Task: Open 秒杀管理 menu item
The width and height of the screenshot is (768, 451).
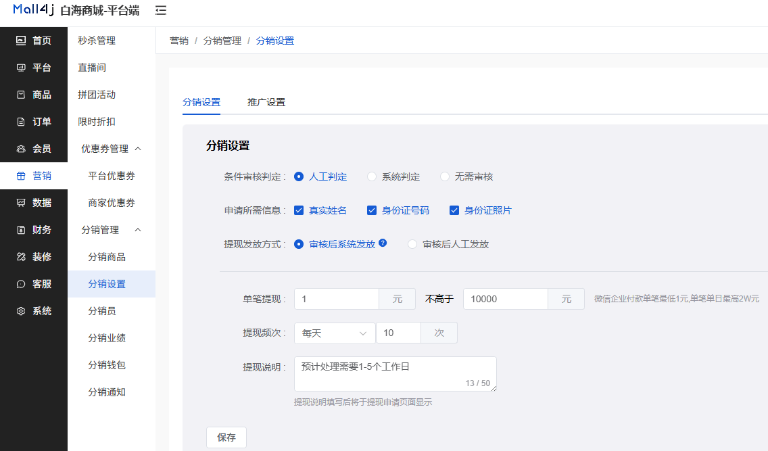Action: [111, 41]
